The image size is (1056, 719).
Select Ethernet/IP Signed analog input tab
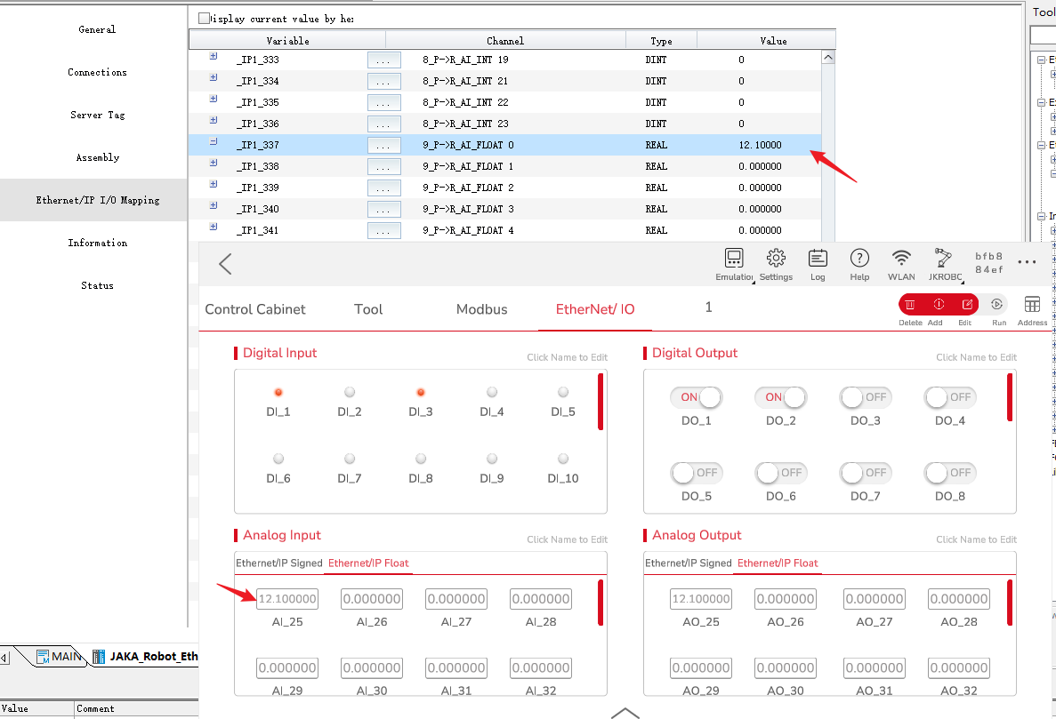coord(278,563)
